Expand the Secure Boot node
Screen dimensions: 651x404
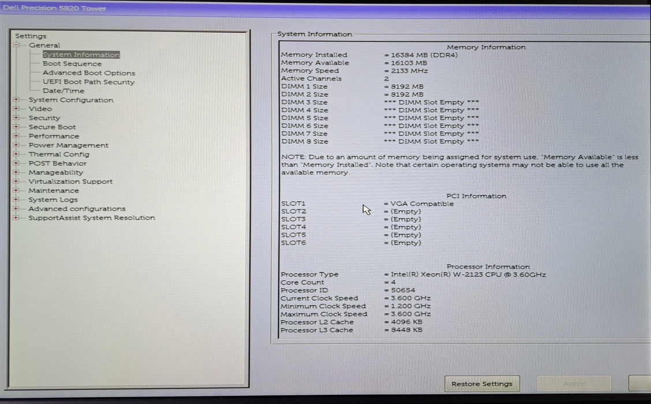click(16, 127)
